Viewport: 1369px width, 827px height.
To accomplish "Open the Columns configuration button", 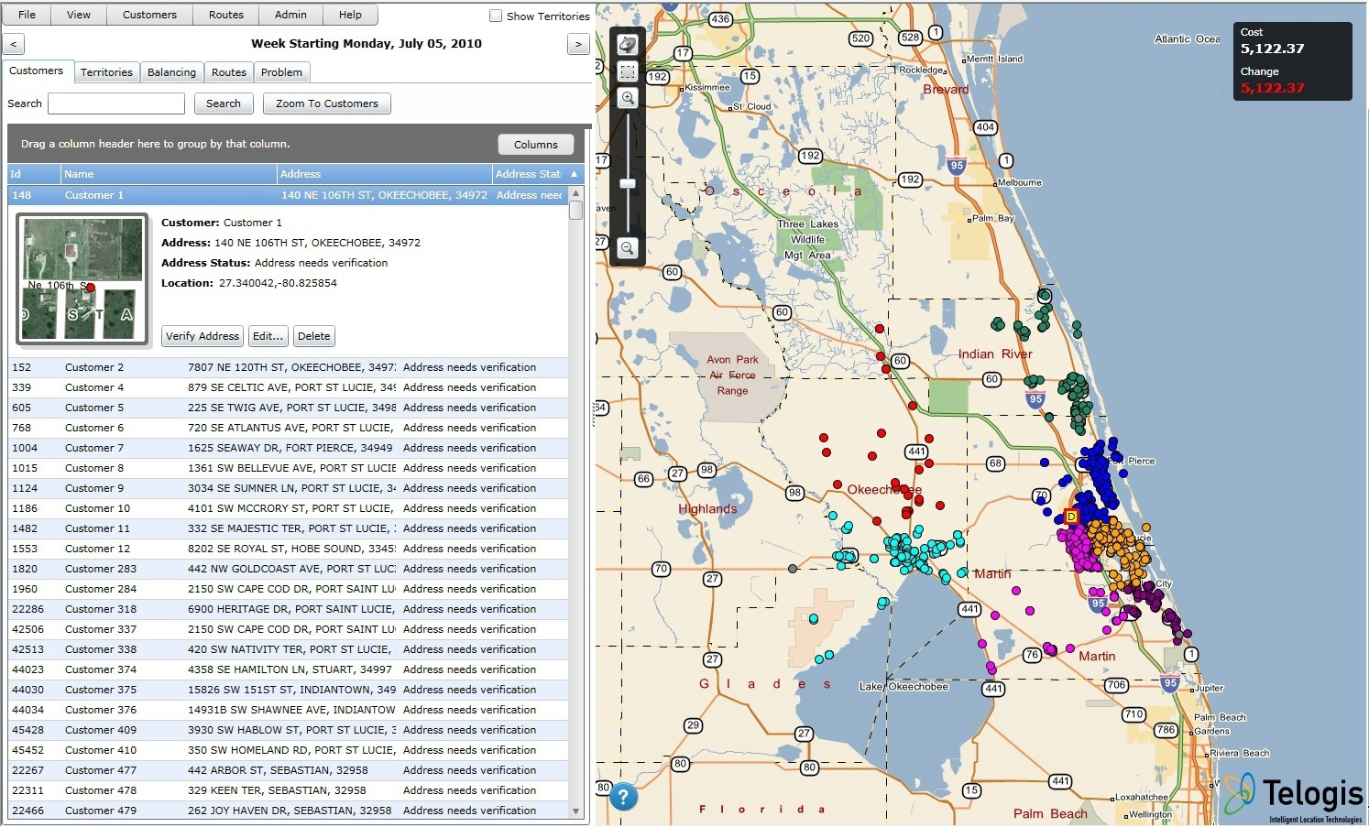I will (535, 144).
